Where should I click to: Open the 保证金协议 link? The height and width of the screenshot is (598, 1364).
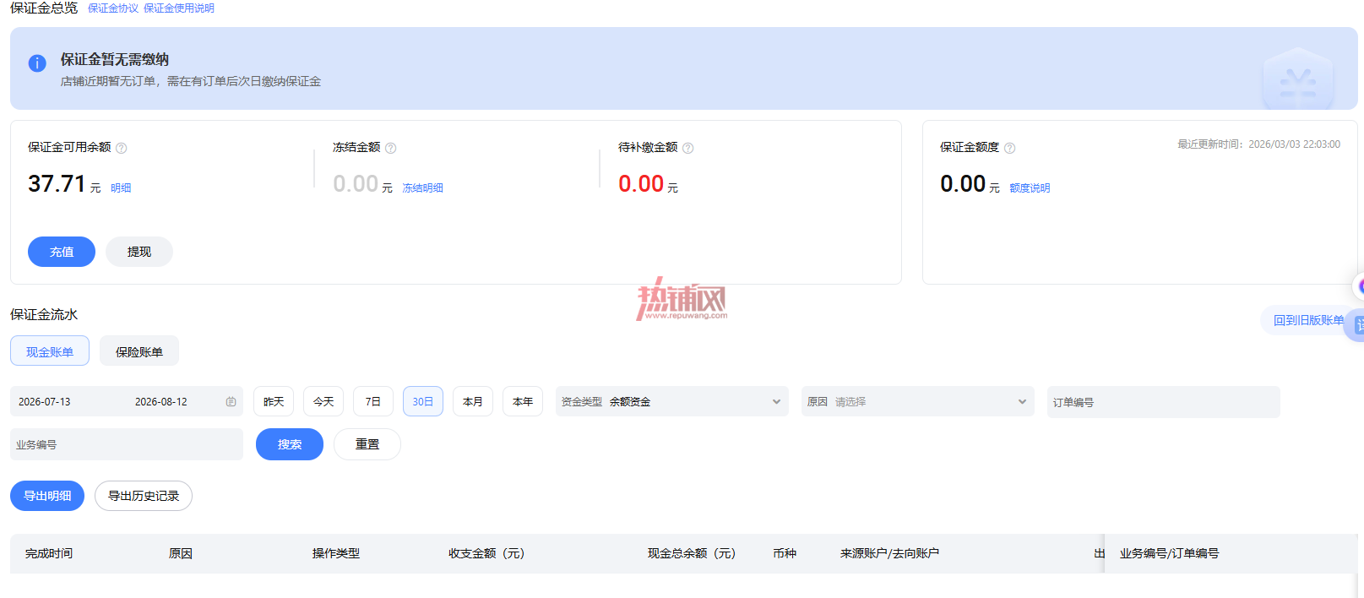pyautogui.click(x=113, y=8)
